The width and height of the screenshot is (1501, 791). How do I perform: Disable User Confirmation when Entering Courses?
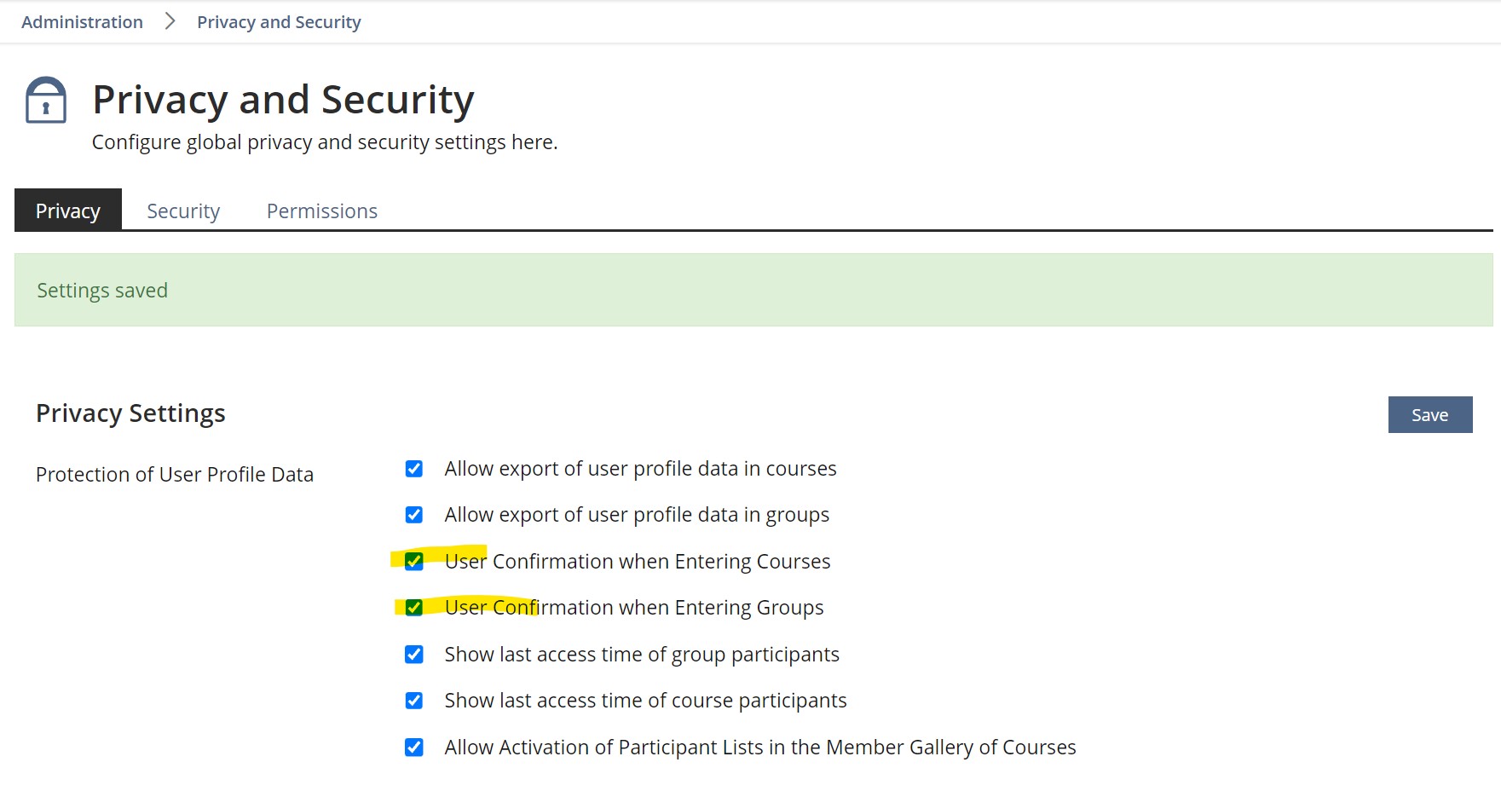point(414,562)
